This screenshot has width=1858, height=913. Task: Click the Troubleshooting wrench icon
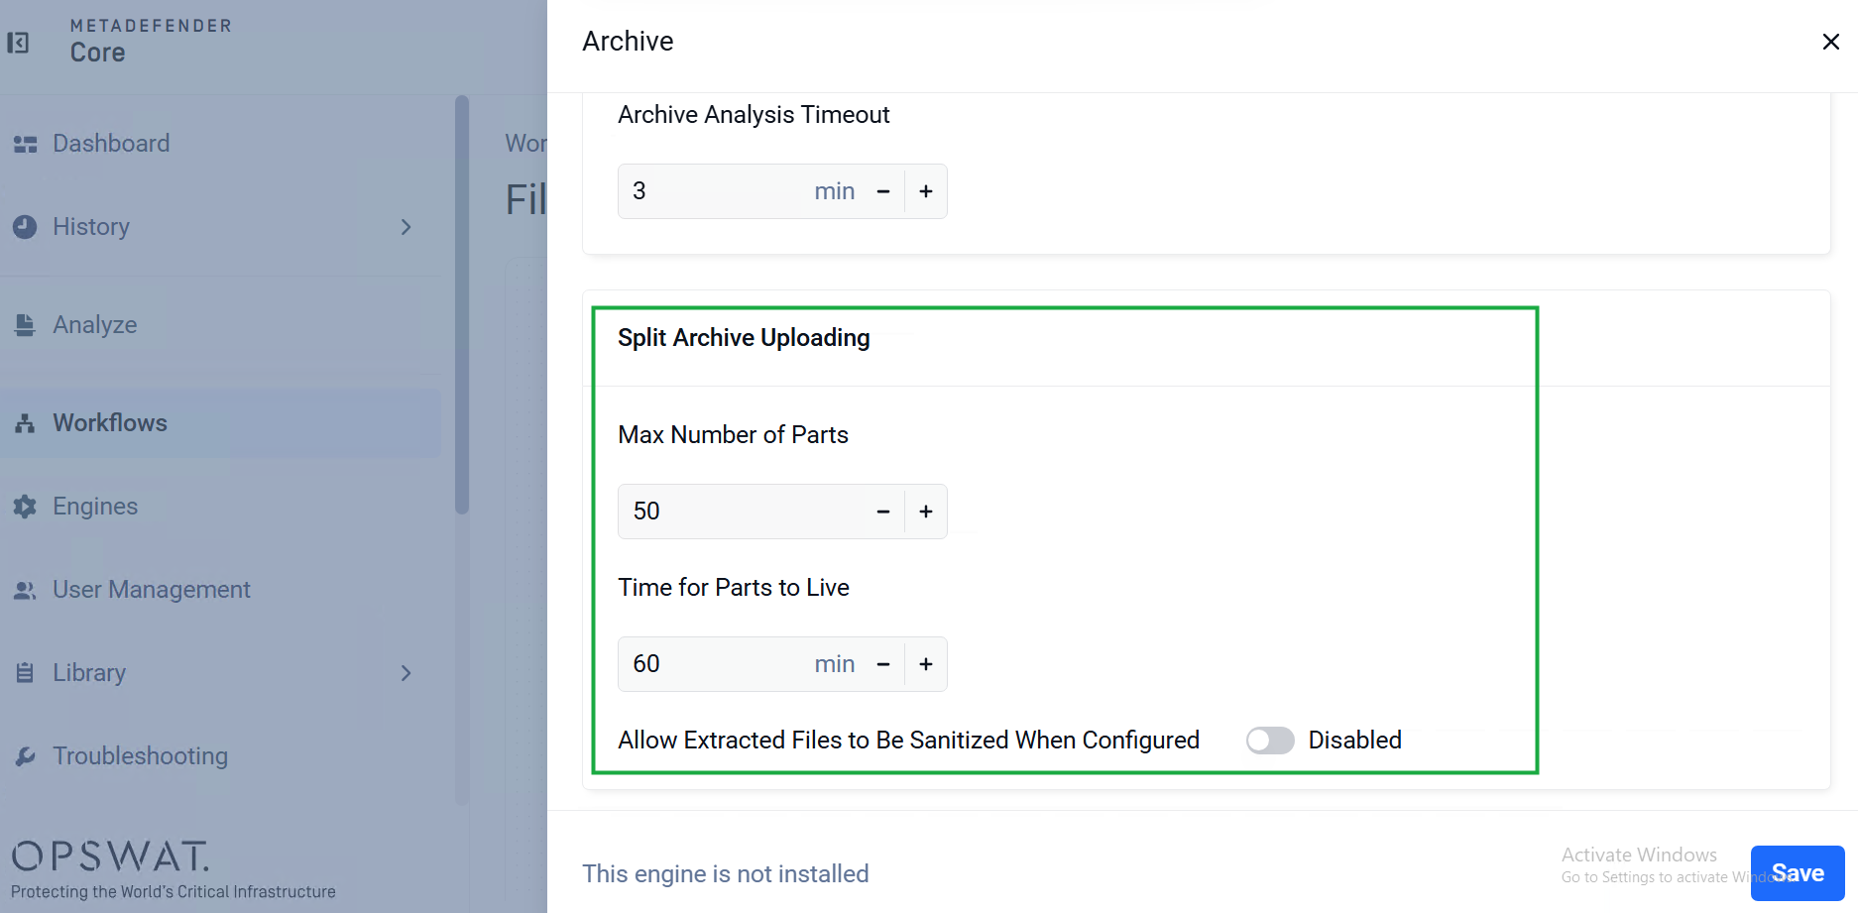25,756
